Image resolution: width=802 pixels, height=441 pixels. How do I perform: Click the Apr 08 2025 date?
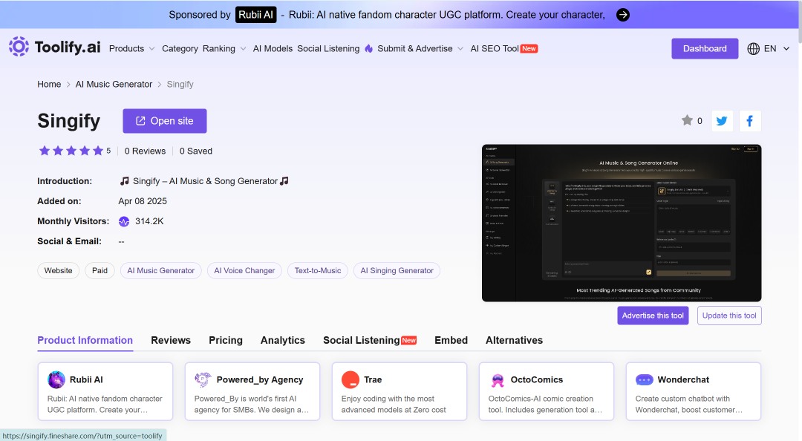(x=143, y=201)
